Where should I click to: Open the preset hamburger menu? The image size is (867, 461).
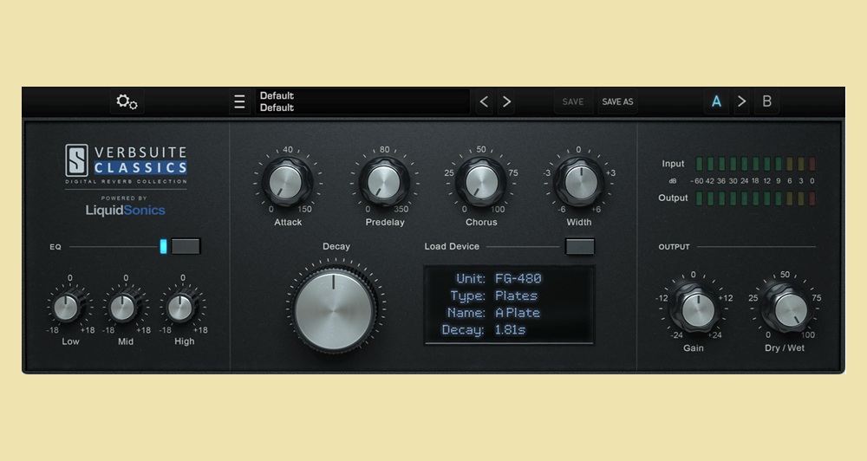(239, 102)
